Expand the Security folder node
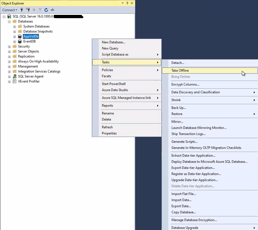Screen dimensions: 258x230 [x=9, y=47]
